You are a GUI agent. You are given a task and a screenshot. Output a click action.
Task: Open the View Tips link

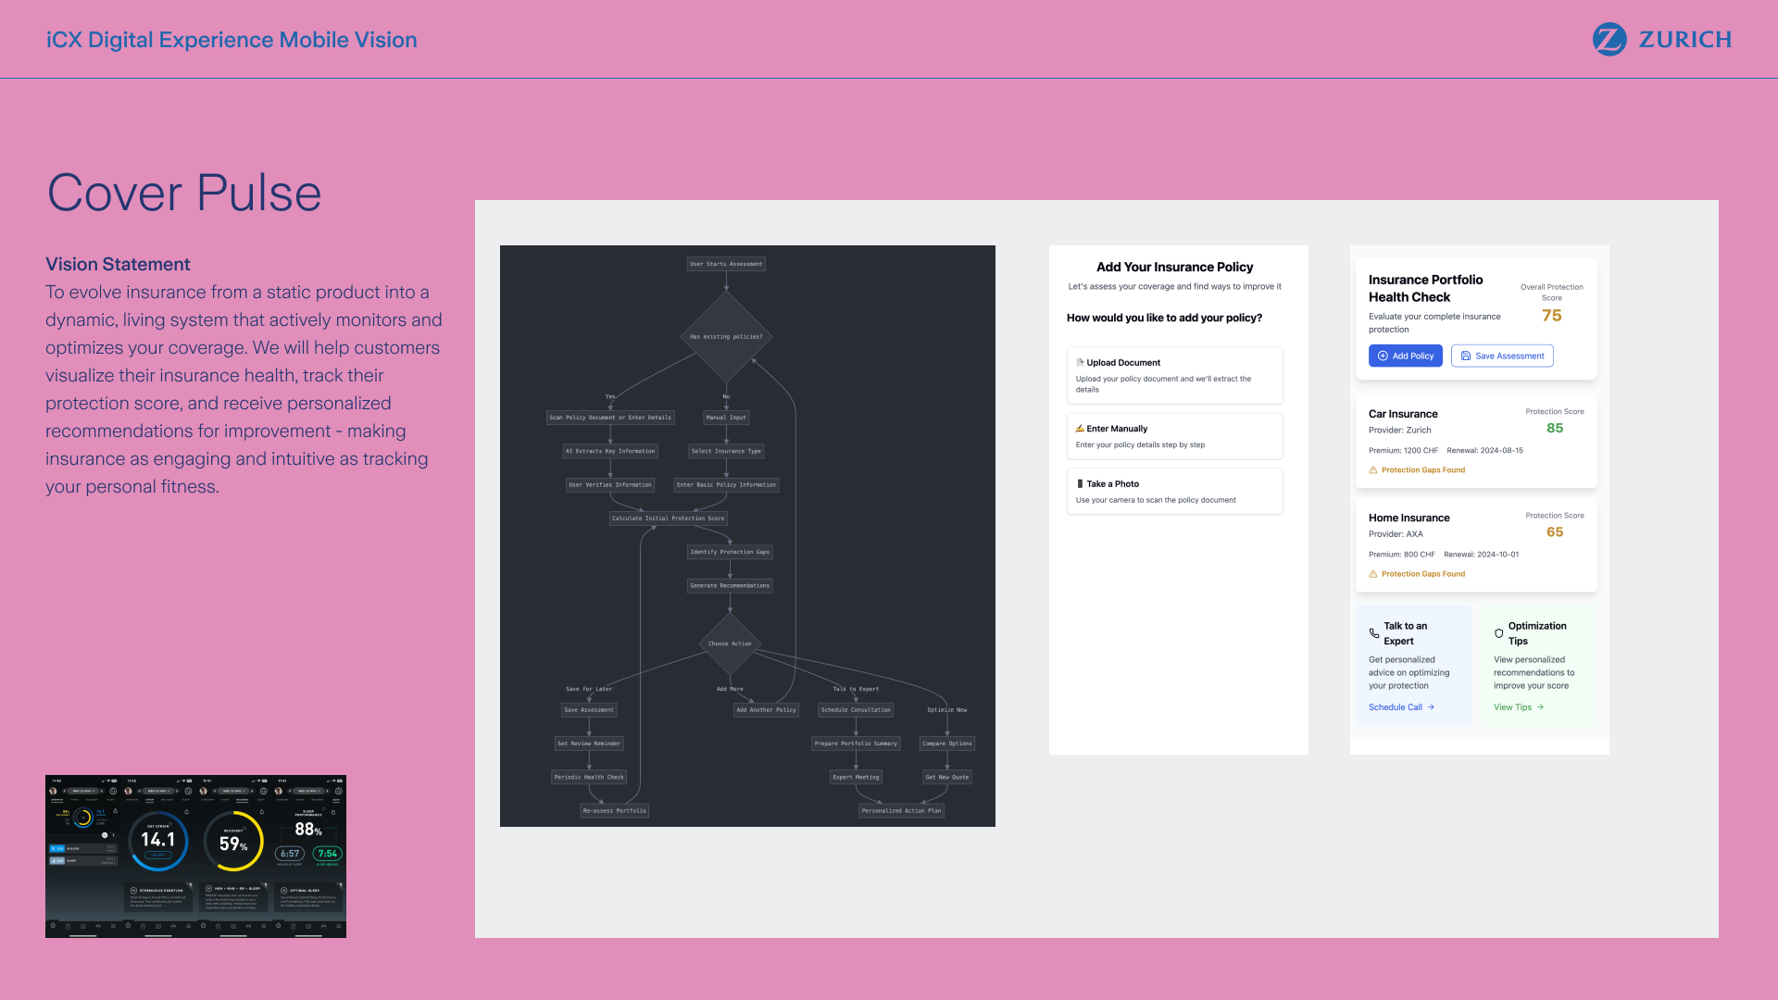click(1512, 707)
